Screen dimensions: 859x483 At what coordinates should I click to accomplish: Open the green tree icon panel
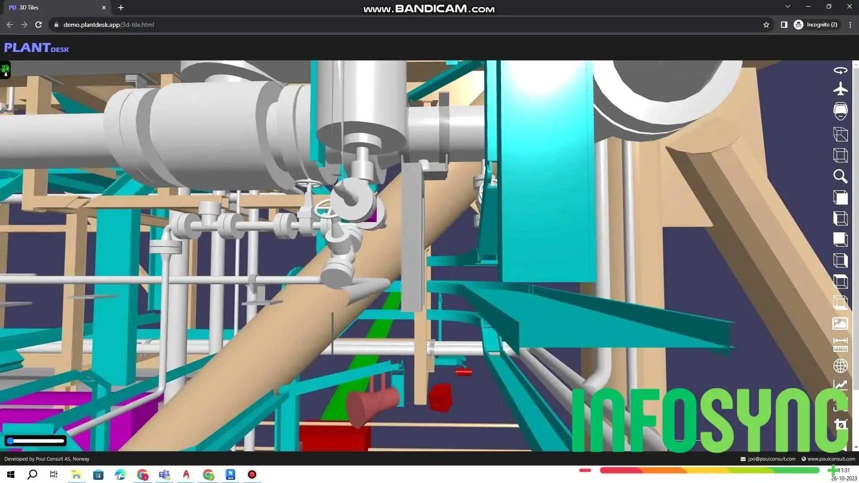pyautogui.click(x=5, y=70)
